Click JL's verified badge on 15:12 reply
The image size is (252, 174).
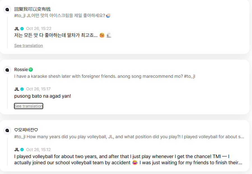[x=22, y=150]
